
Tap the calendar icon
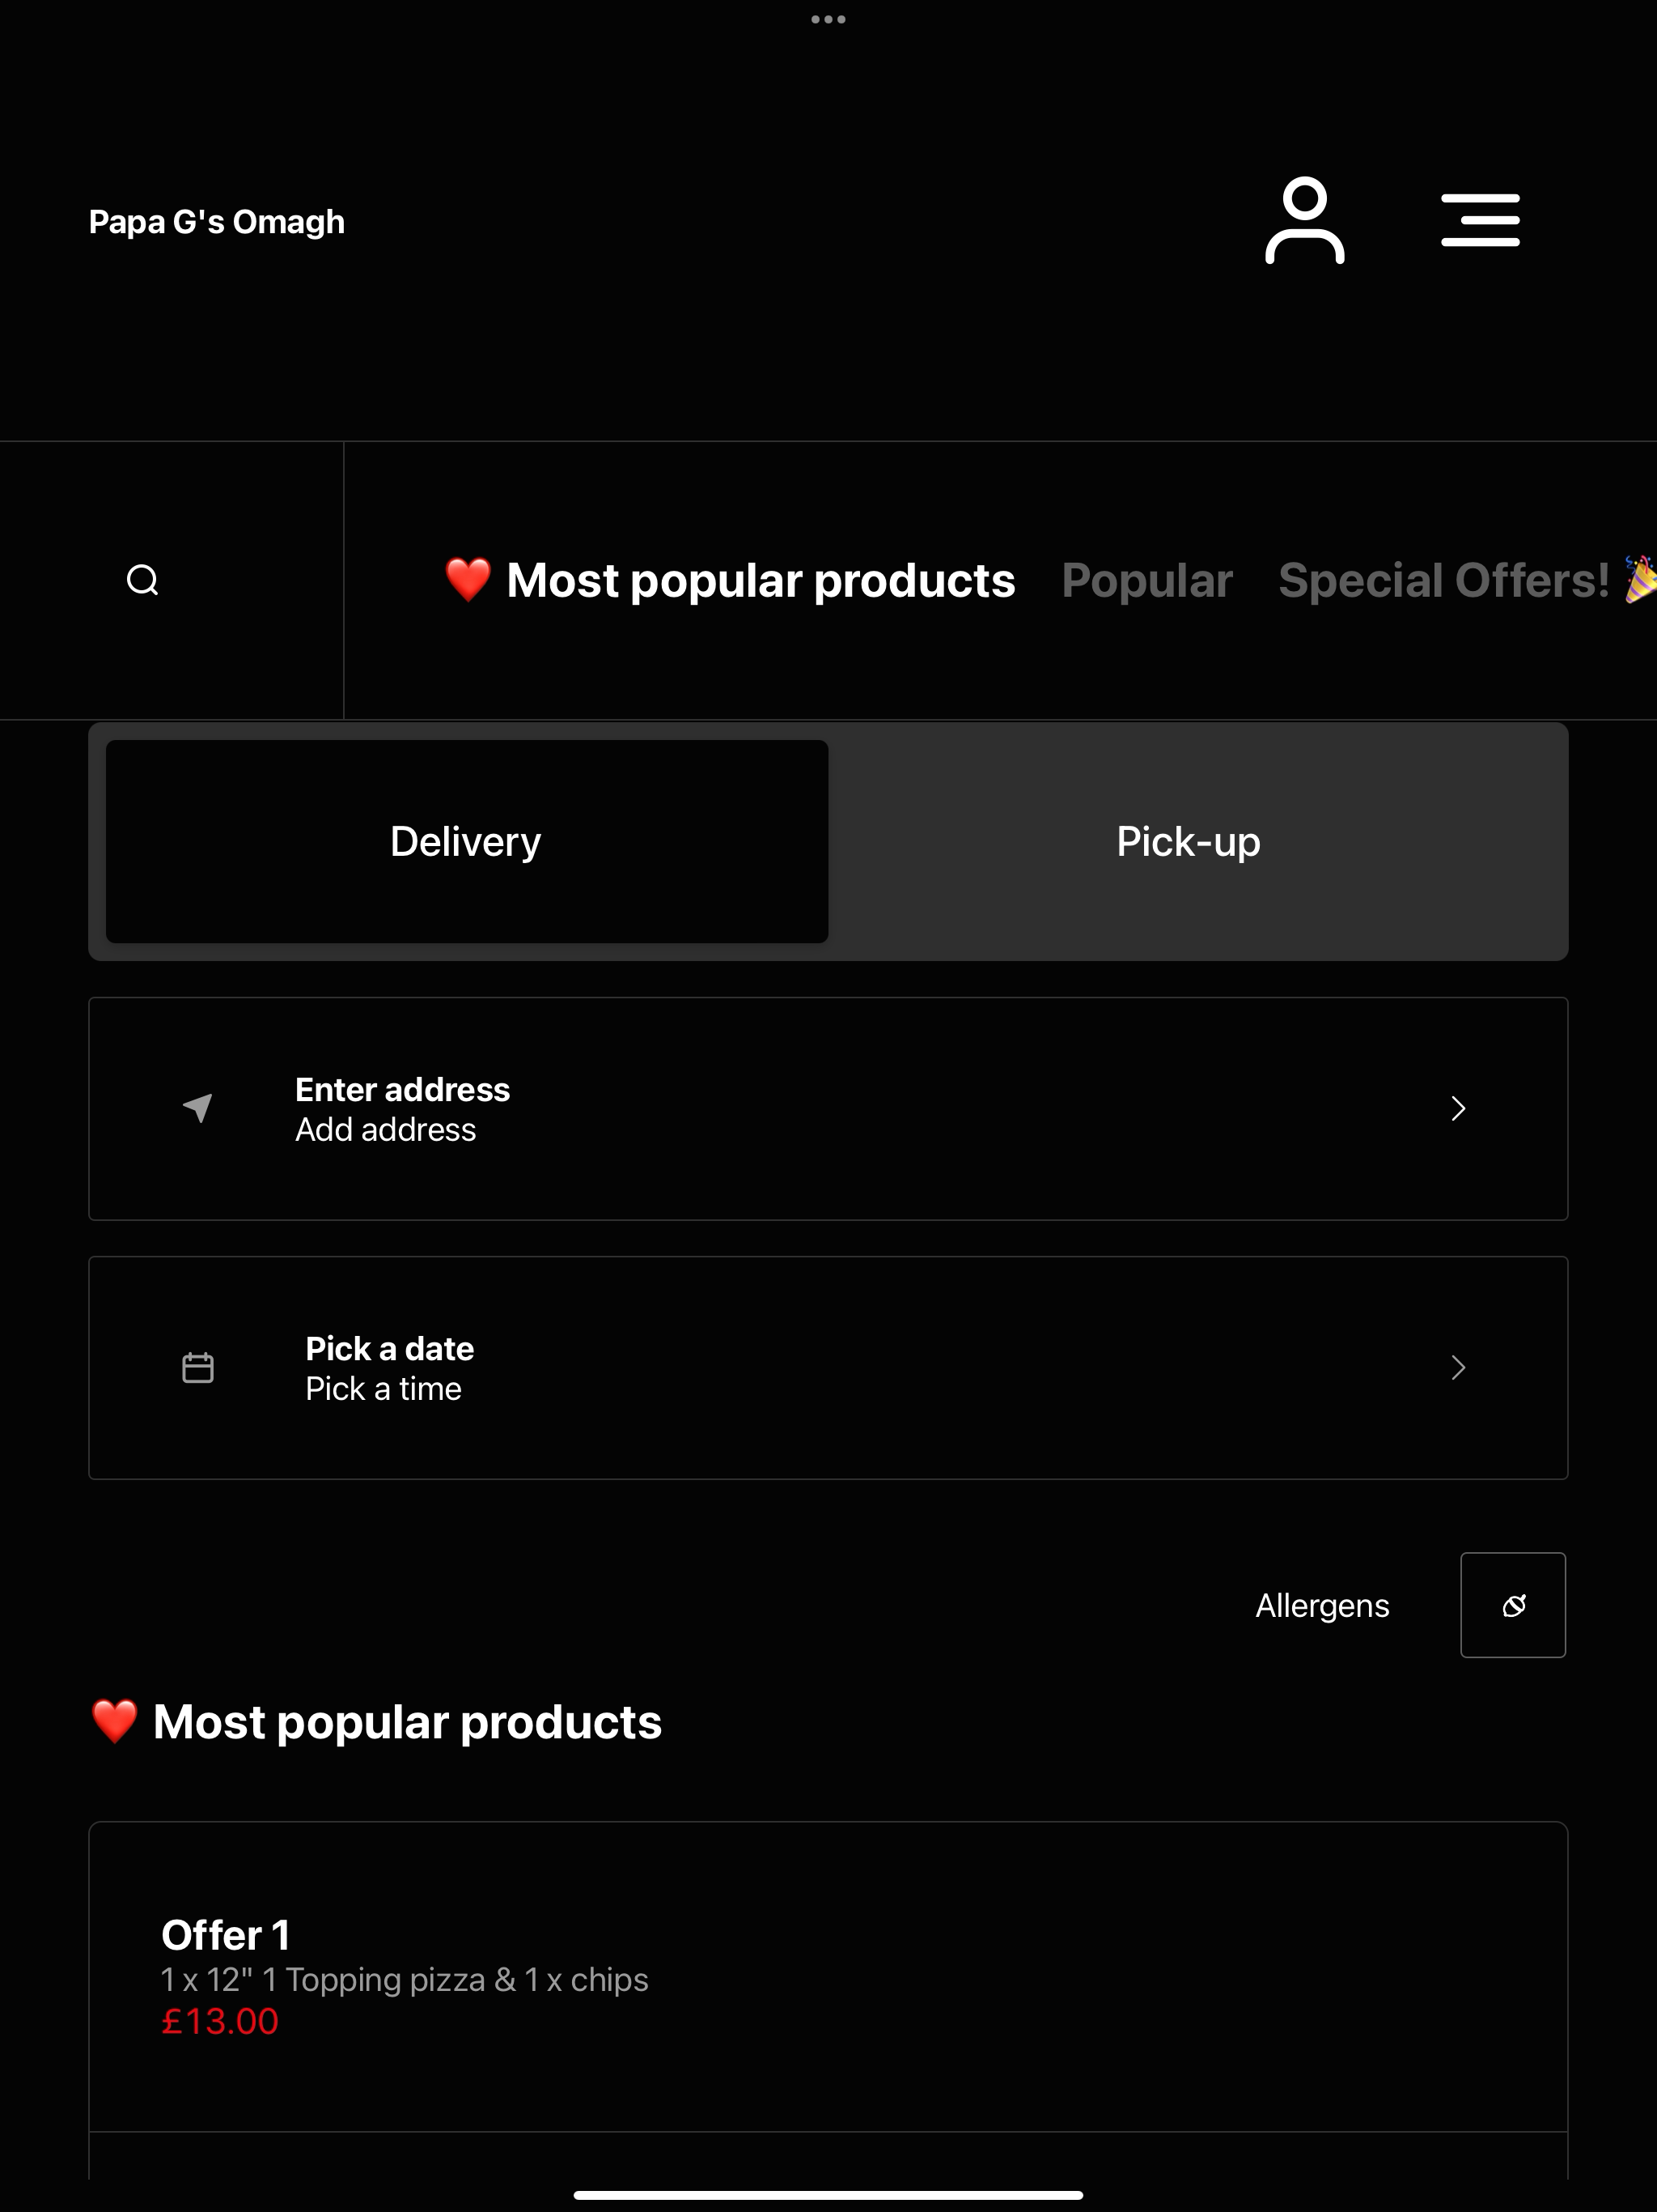198,1367
